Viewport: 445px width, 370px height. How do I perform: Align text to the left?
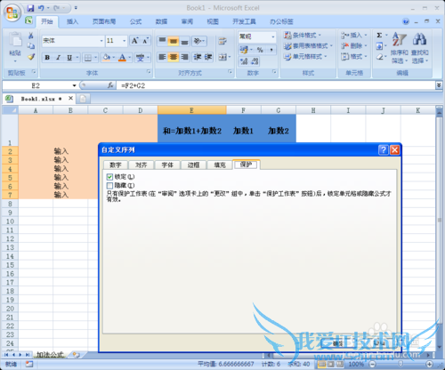162,57
